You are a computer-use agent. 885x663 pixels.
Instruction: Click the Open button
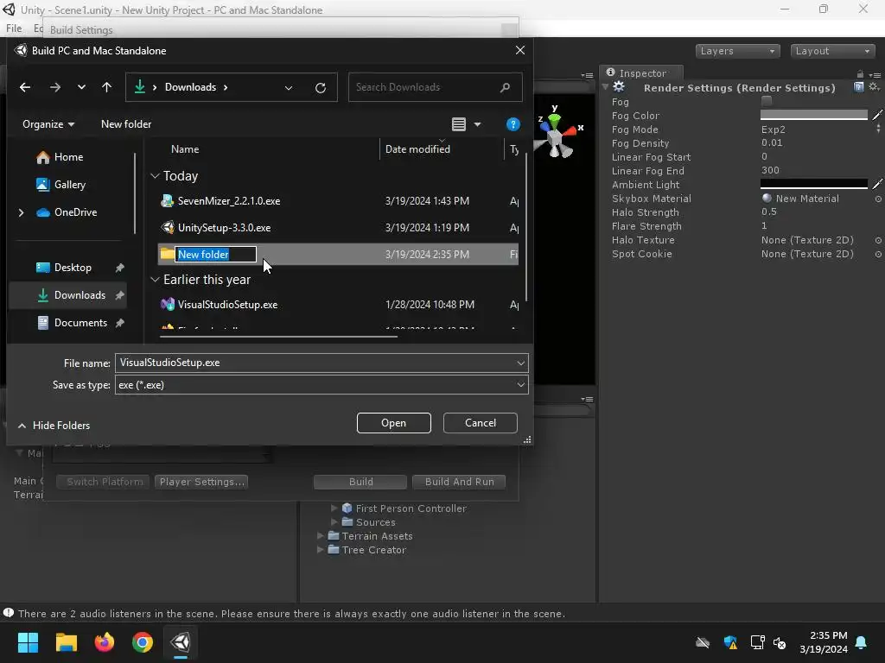tap(393, 423)
